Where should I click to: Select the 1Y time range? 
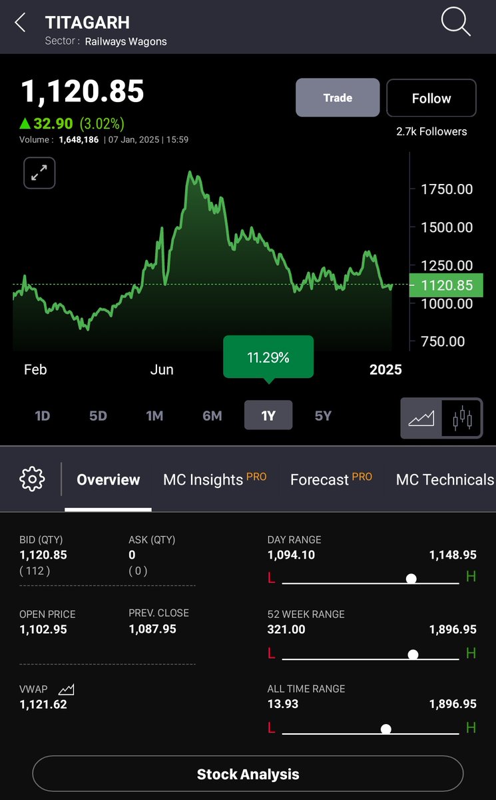(x=268, y=415)
